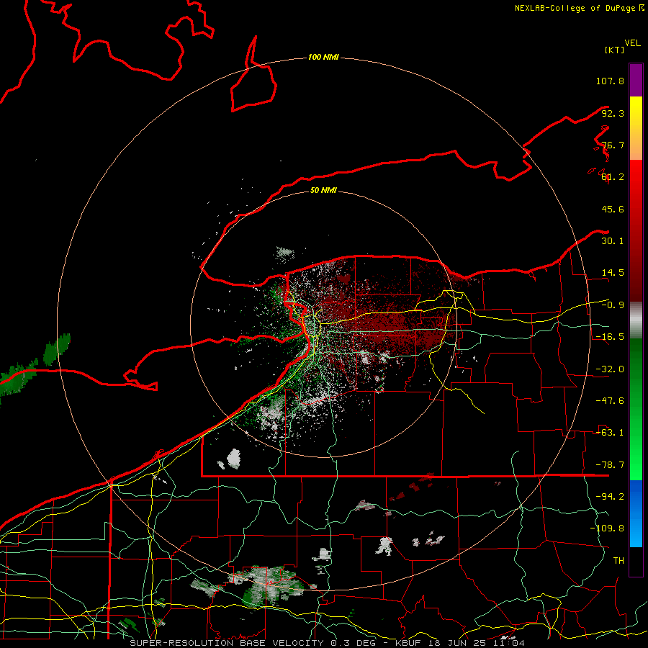
Task: Click the -47.6 value on velocity scale
Action: coord(610,401)
